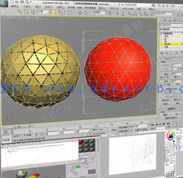The height and width of the screenshot is (178, 183).
Task: Click the Select and Manipulate icon
Action: click(x=117, y=14)
